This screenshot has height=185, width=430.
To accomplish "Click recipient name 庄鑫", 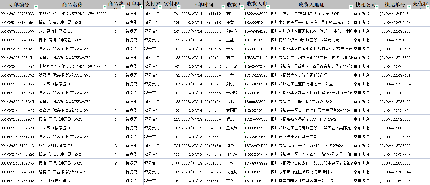I will tap(230, 40).
